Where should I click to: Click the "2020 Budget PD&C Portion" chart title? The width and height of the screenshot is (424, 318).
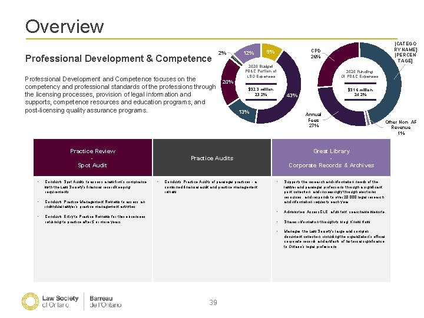(x=261, y=71)
